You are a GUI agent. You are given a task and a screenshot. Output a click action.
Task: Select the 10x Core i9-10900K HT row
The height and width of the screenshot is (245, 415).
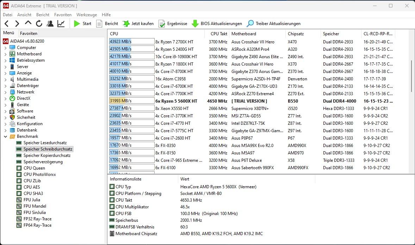pos(252,57)
